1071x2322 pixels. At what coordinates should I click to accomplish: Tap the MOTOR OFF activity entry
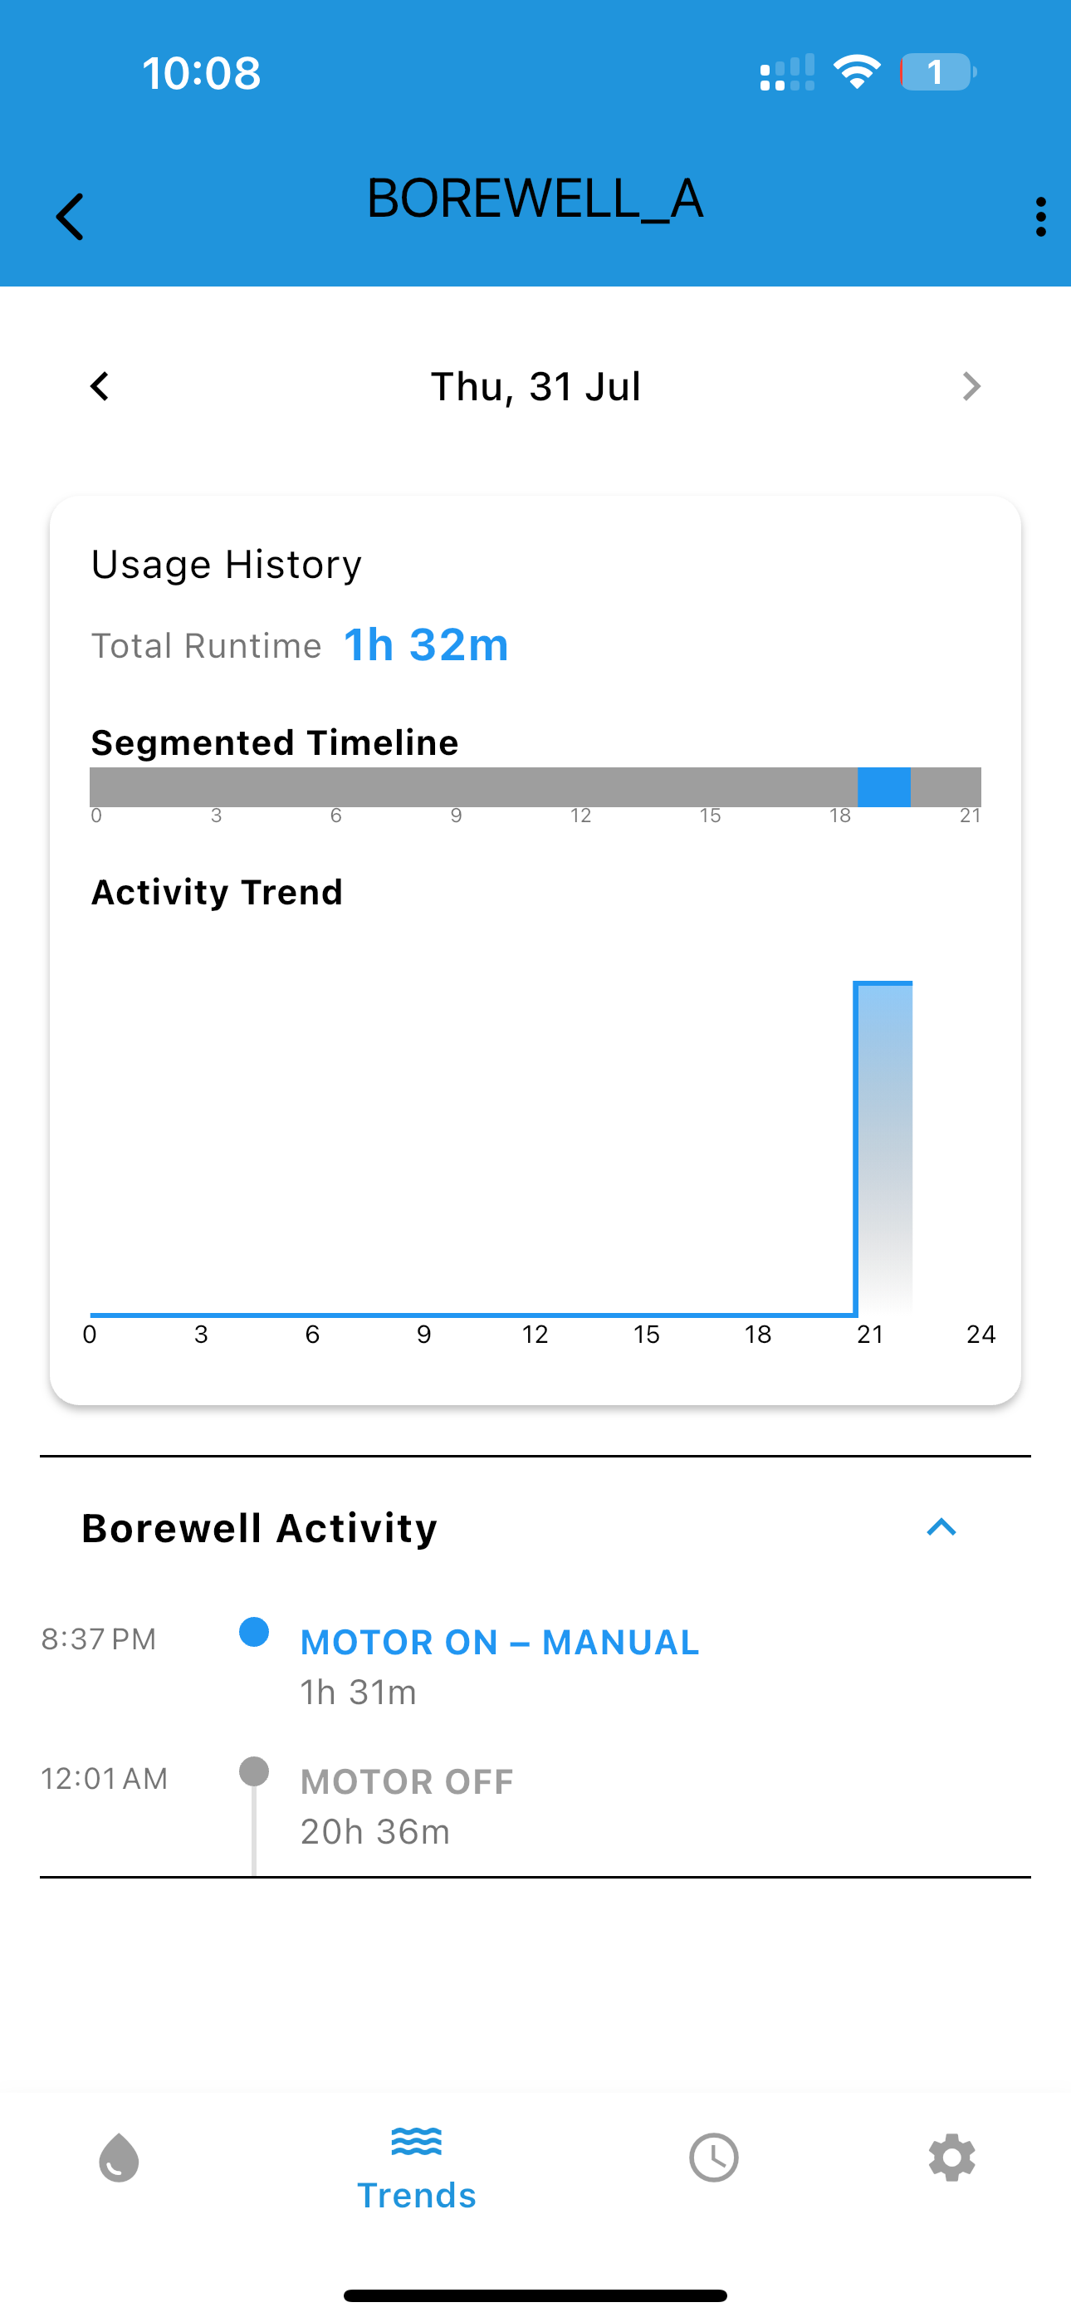click(407, 1782)
